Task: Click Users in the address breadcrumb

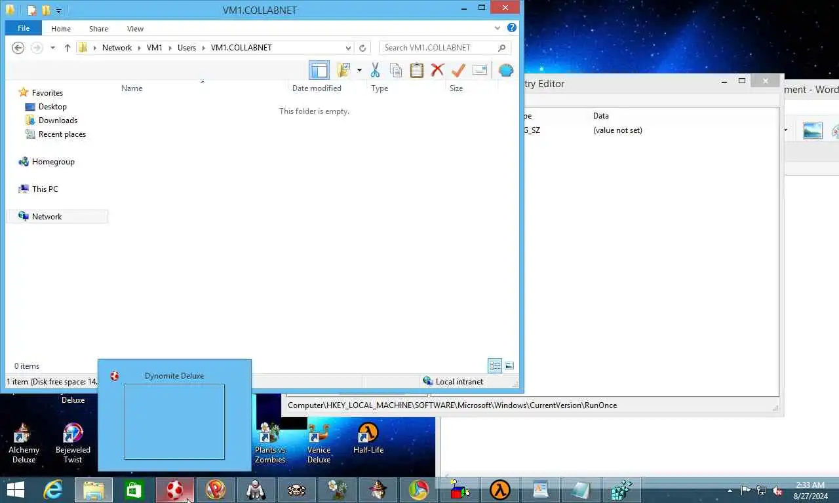Action: coord(187,47)
